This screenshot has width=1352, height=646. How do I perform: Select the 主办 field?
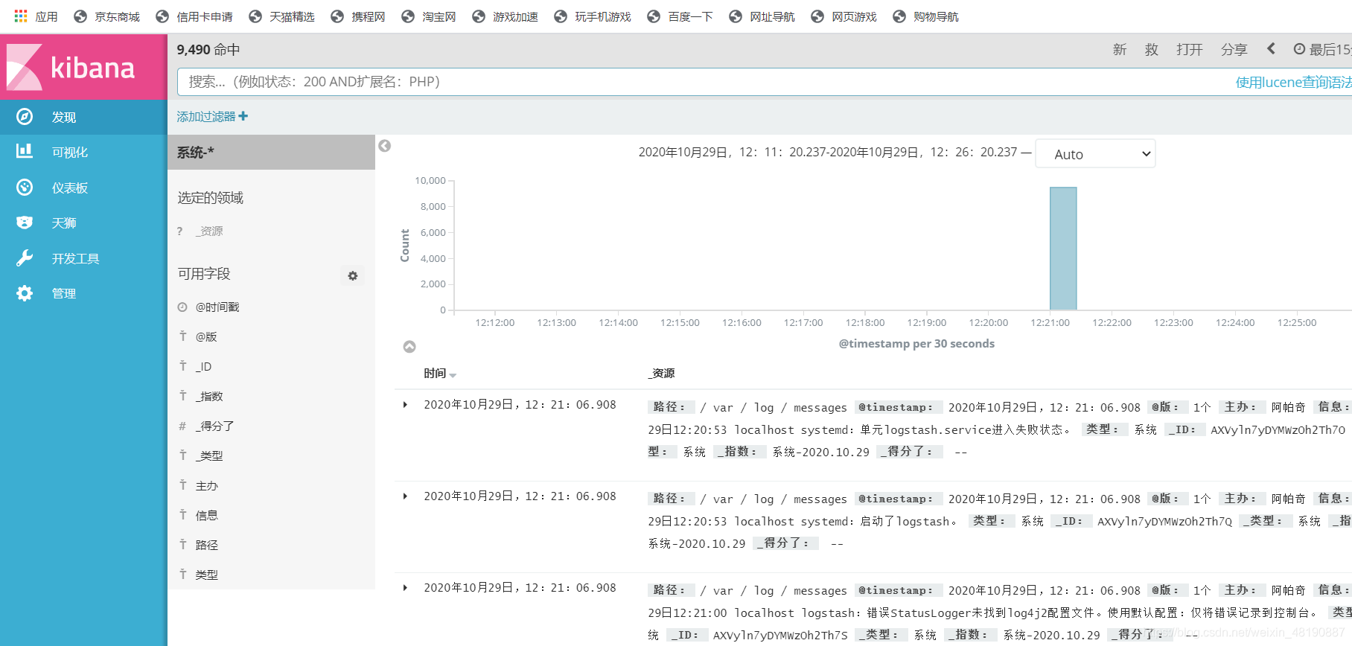(x=207, y=486)
